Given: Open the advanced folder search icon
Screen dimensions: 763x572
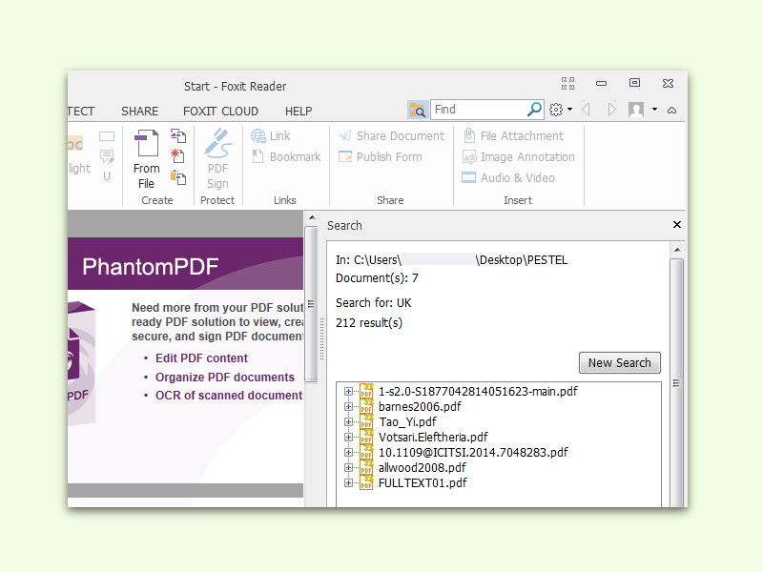Looking at the screenshot, I should (418, 110).
